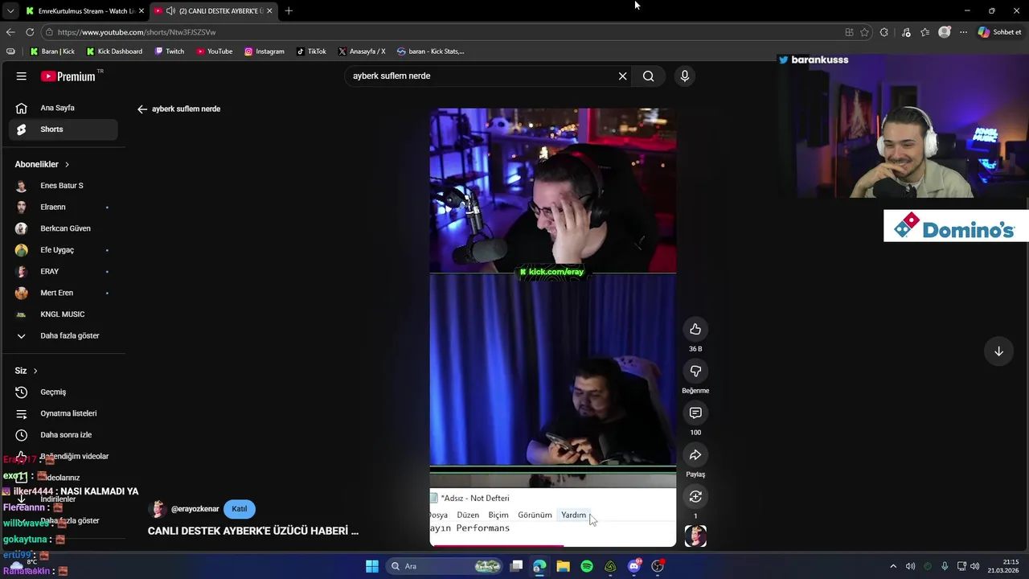Open File Explorer from the taskbar
The image size is (1029, 579).
(x=564, y=566)
